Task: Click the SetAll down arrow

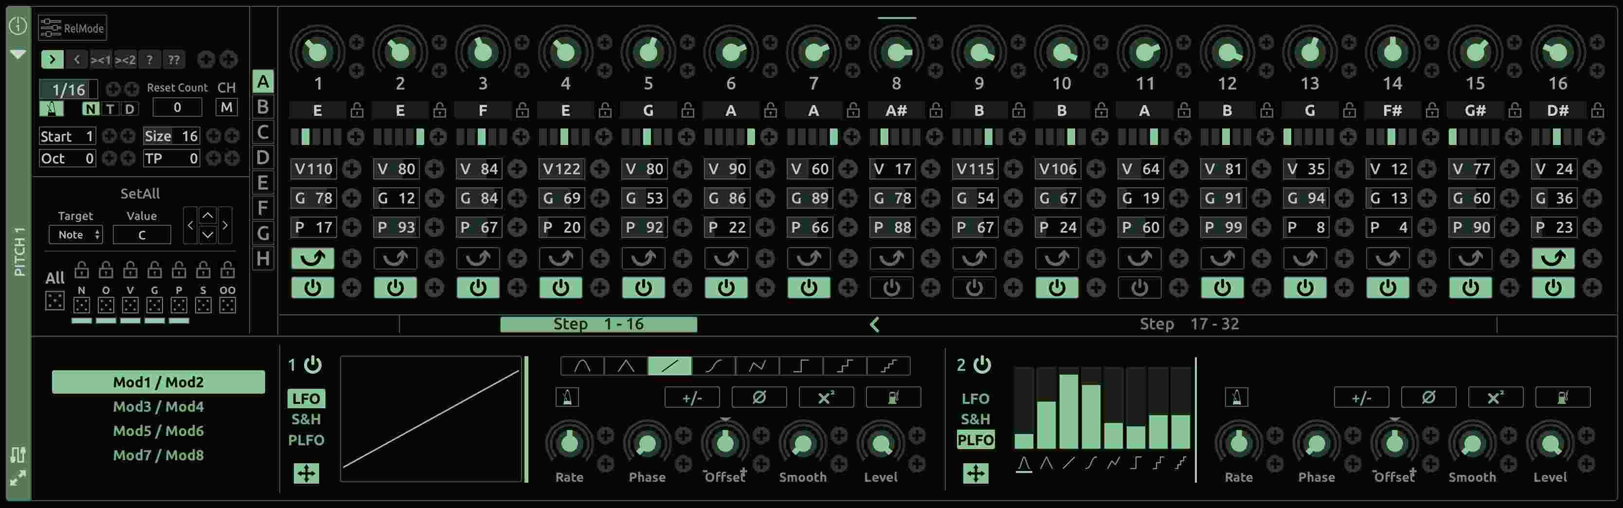Action: pos(207,235)
